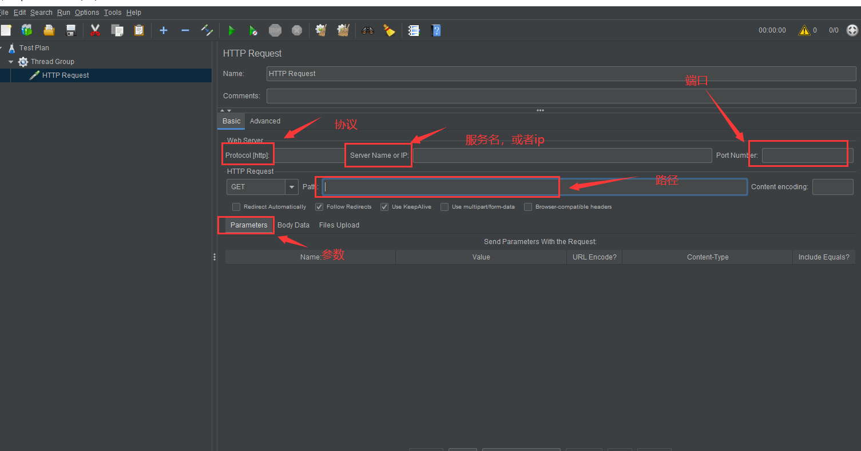Click the Server Name or IP field
The width and height of the screenshot is (861, 451).
click(x=562, y=155)
